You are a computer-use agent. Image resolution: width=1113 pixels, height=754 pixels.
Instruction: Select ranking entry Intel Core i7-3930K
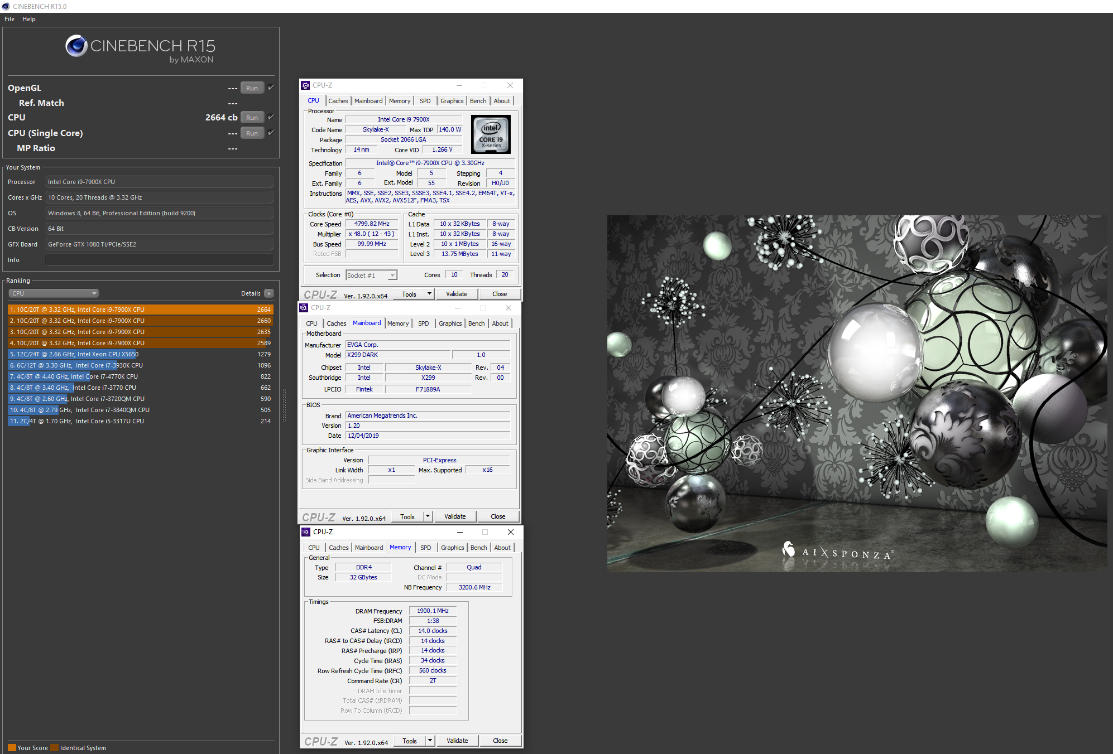141,365
